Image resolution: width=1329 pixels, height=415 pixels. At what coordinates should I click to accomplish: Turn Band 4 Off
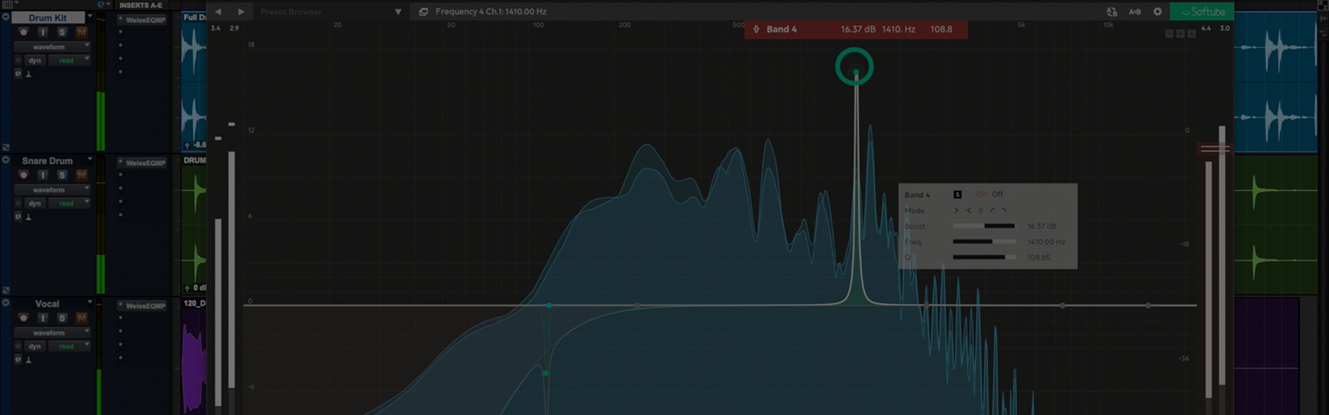(x=997, y=194)
